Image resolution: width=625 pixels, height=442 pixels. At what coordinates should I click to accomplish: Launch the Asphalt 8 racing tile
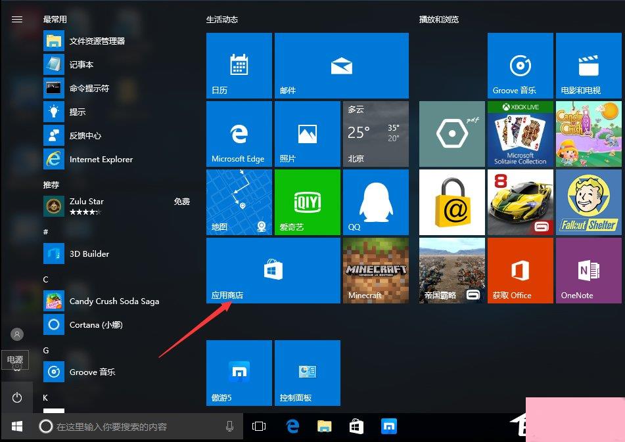520,202
